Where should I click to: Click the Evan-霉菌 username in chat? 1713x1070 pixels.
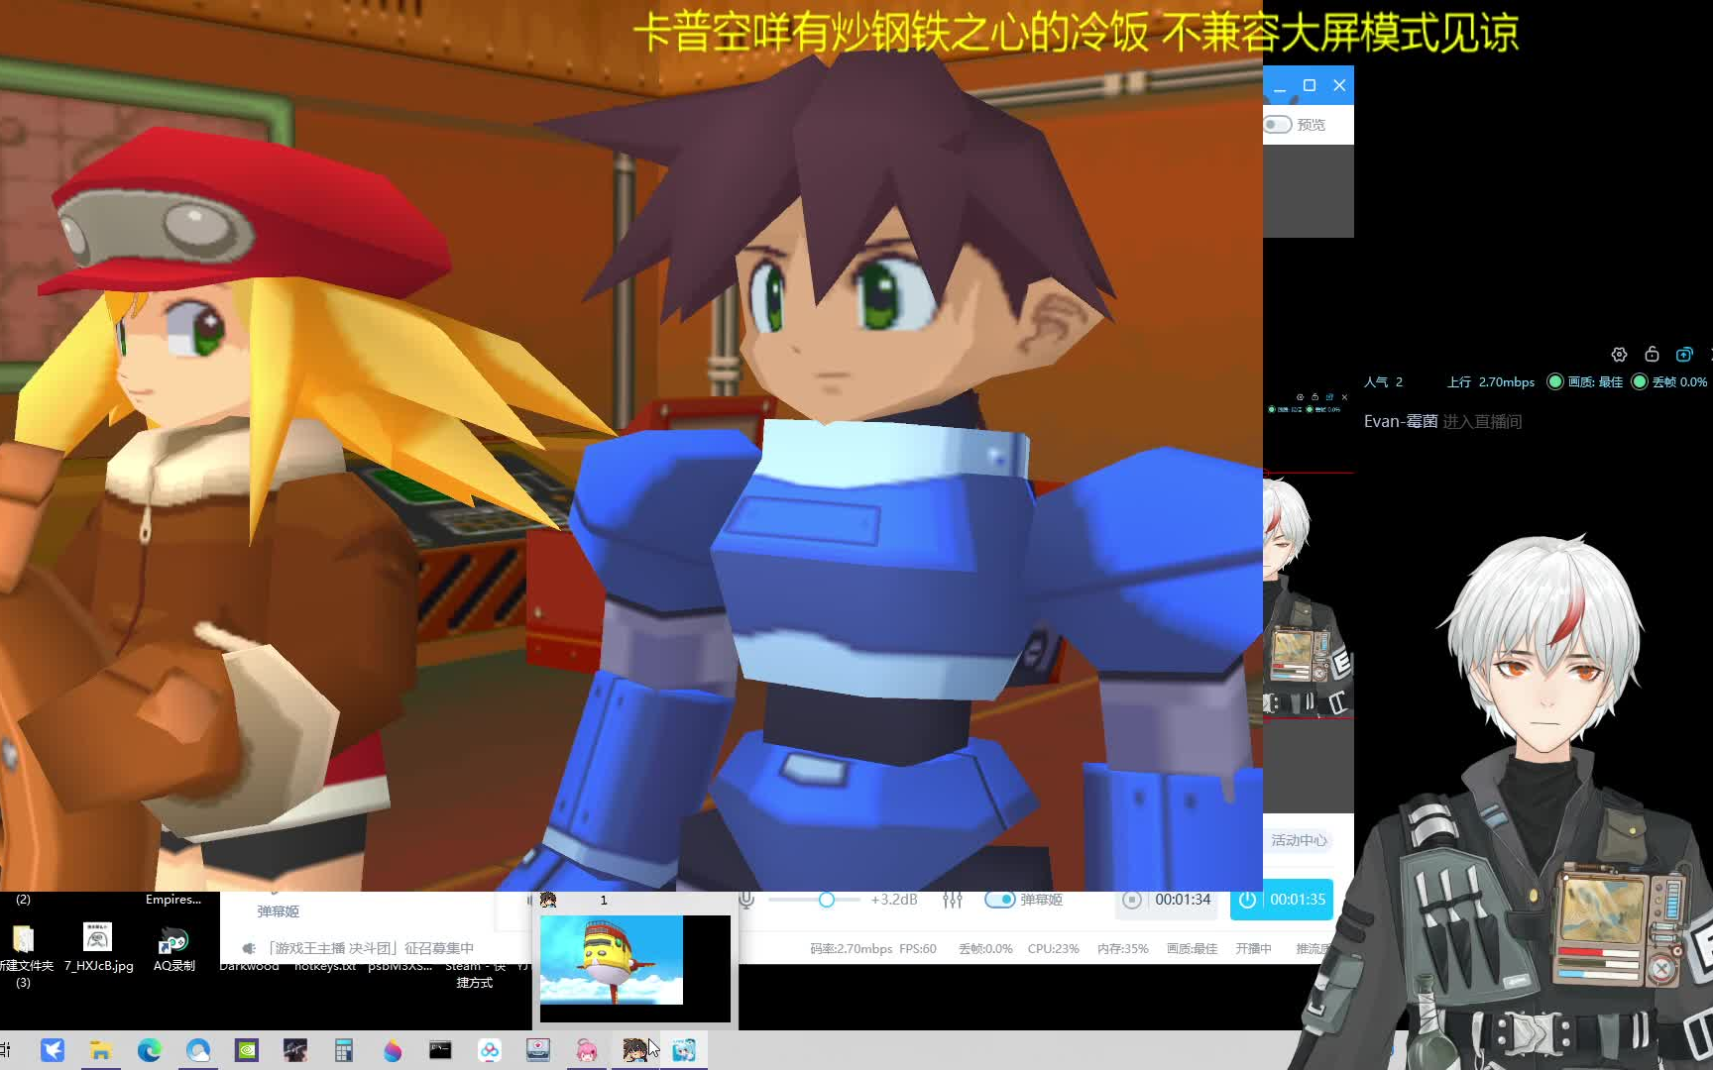pos(1401,422)
